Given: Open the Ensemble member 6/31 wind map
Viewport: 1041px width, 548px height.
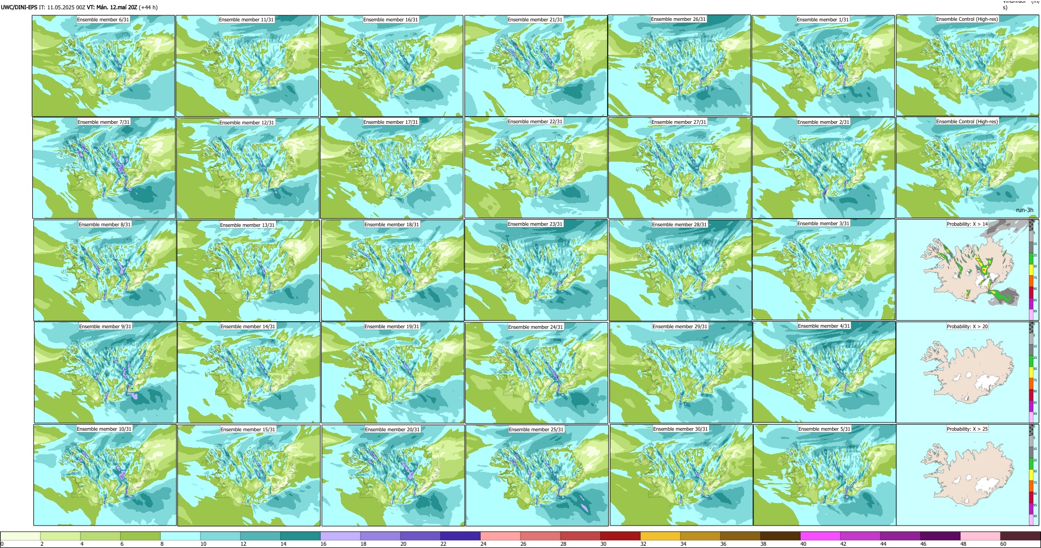Looking at the screenshot, I should [104, 66].
